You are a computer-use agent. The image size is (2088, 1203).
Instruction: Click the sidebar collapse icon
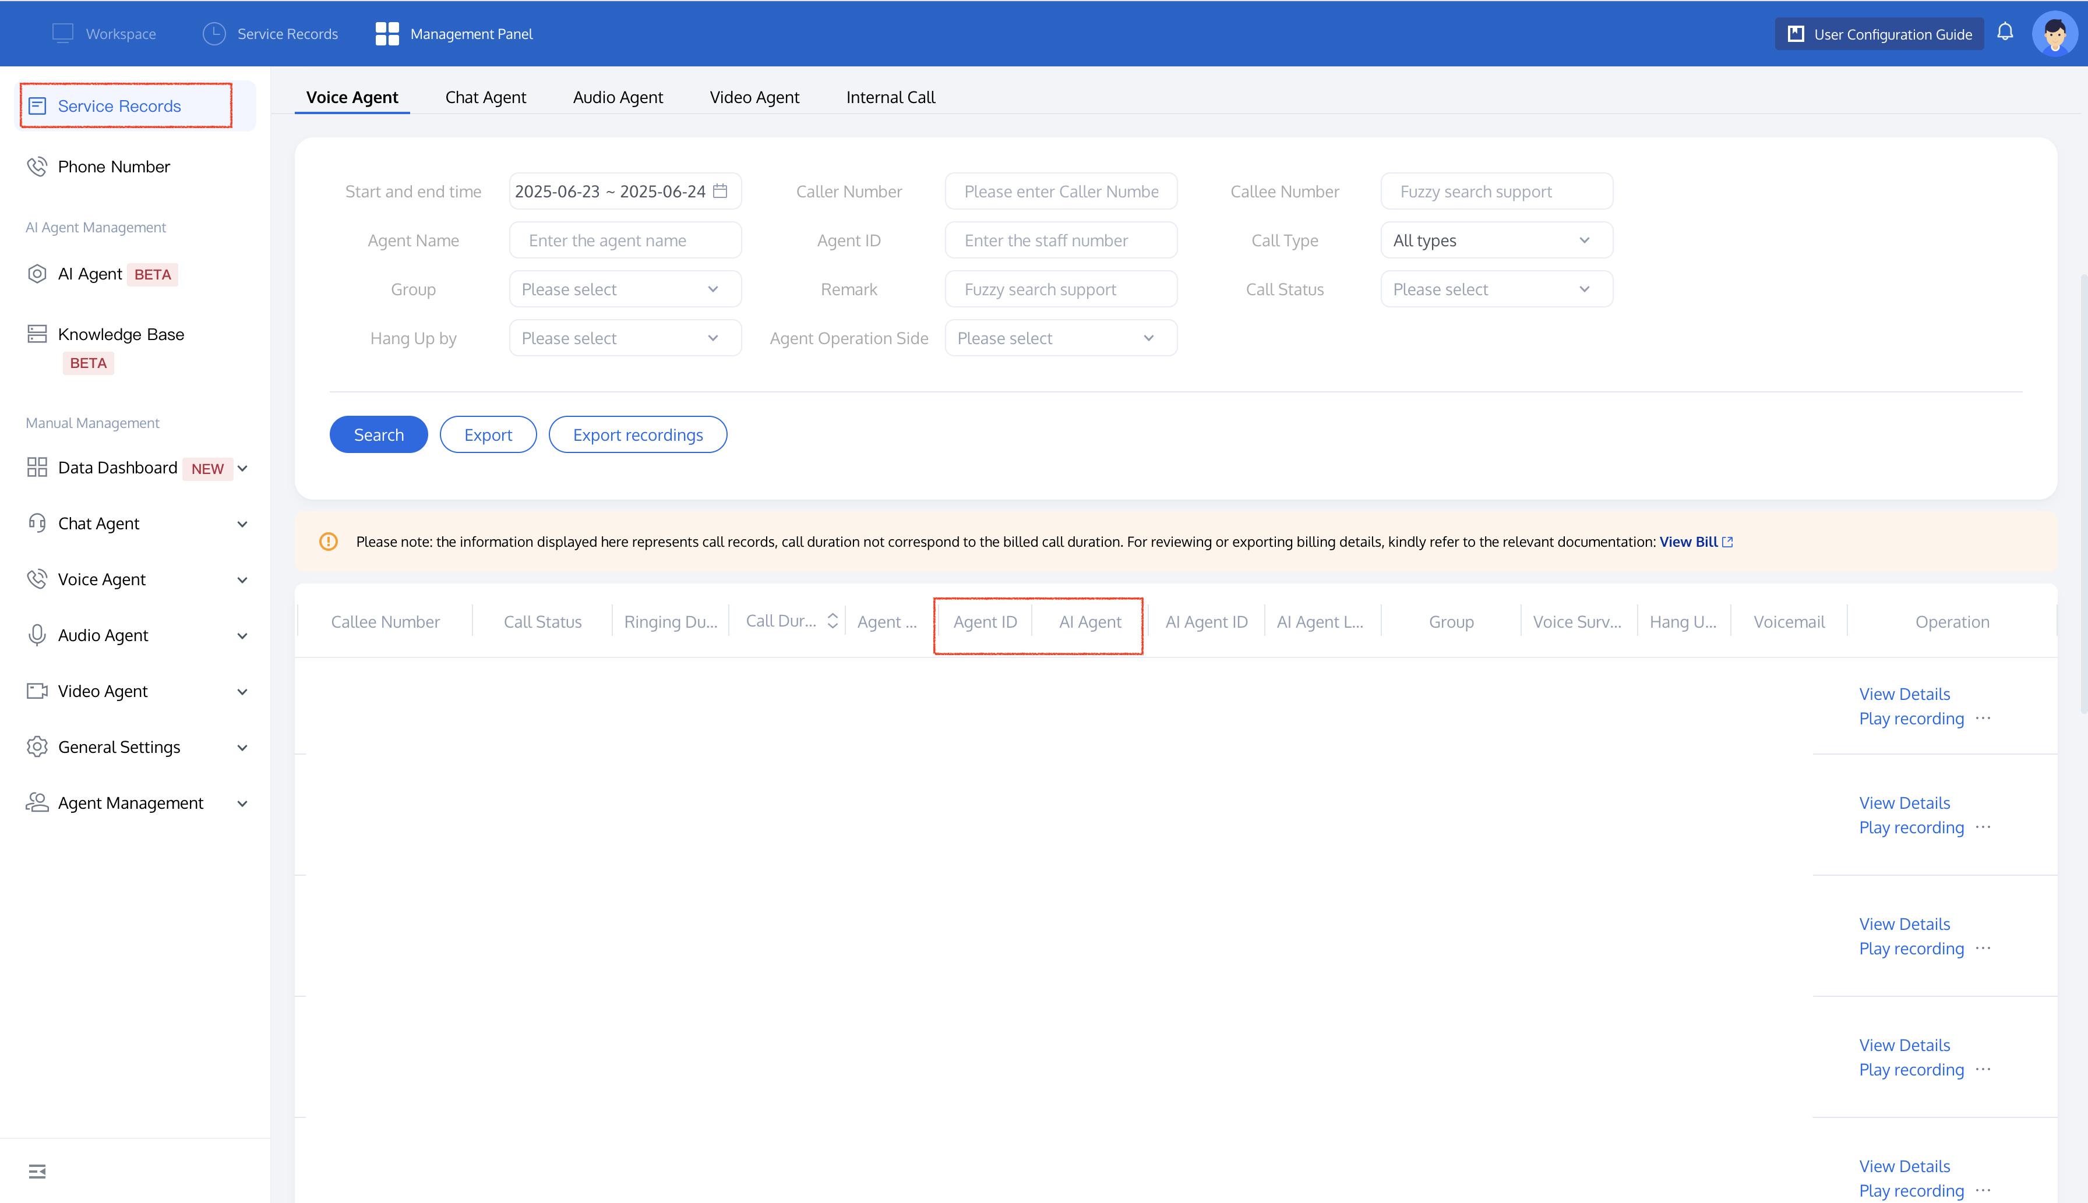(x=37, y=1171)
